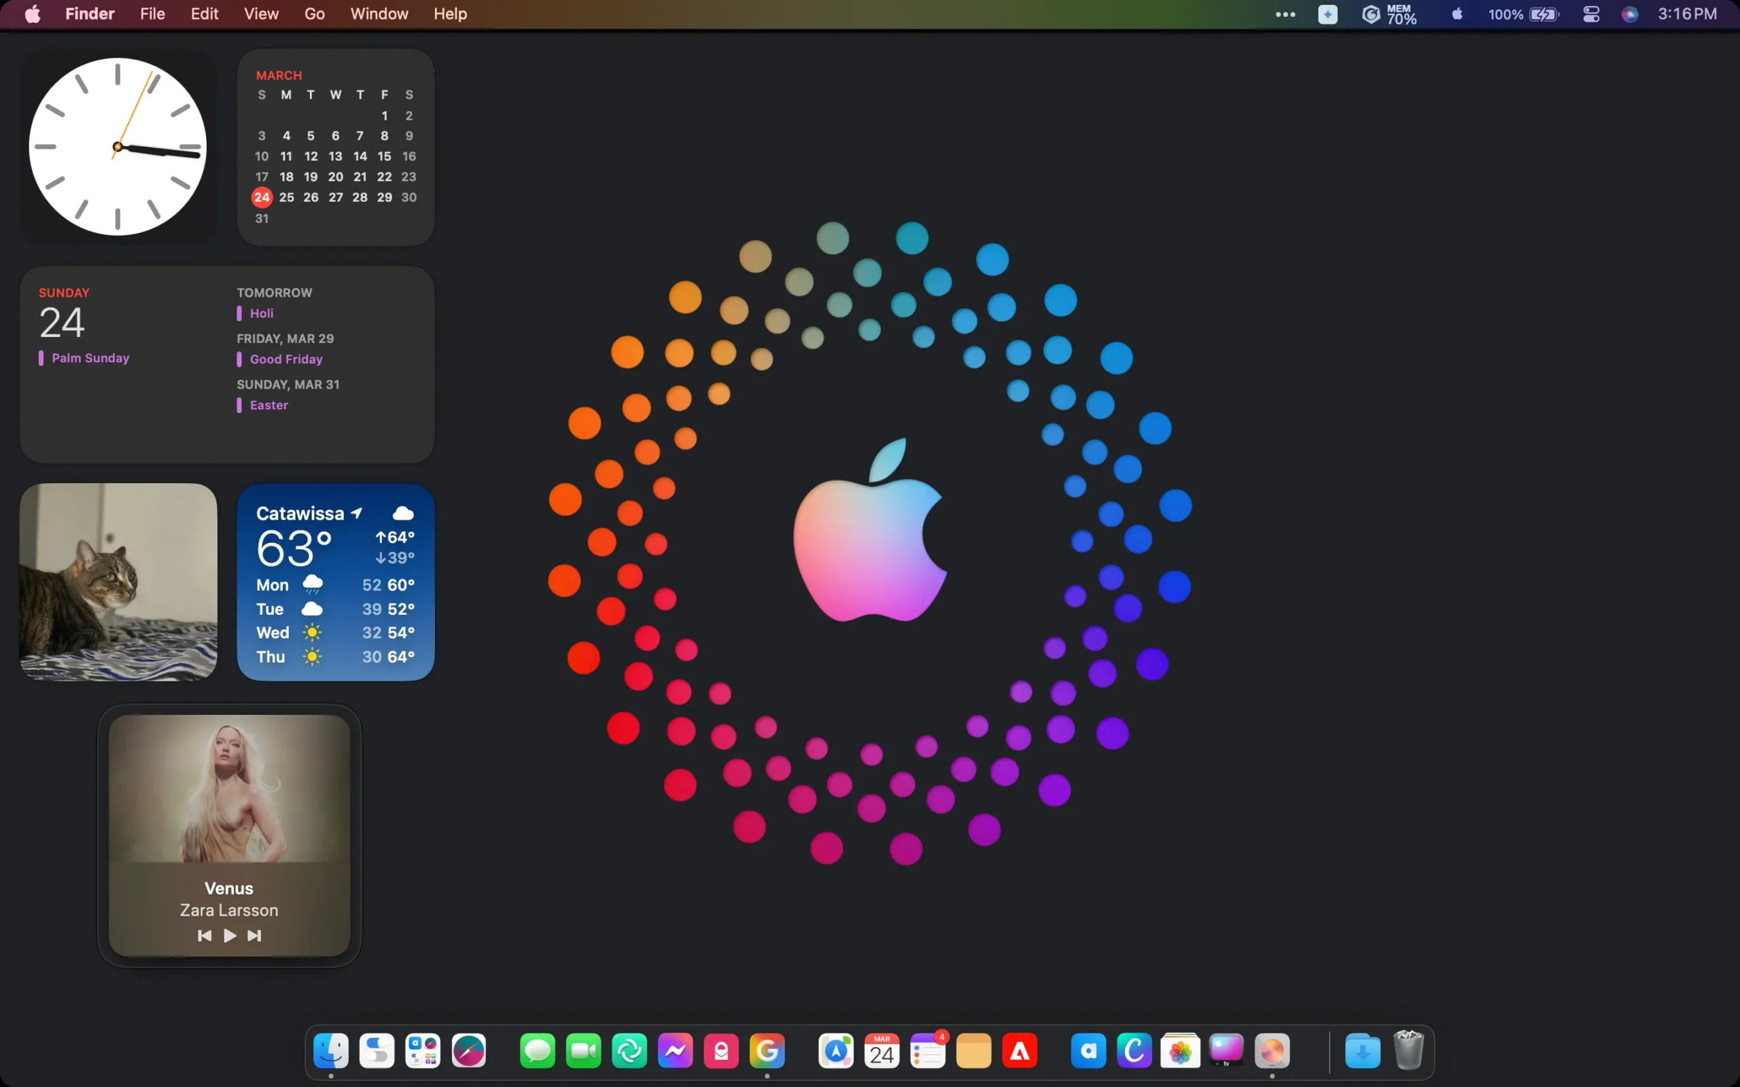This screenshot has height=1087, width=1740.
Task: Click the Tue forecast row in weather
Action: point(336,609)
